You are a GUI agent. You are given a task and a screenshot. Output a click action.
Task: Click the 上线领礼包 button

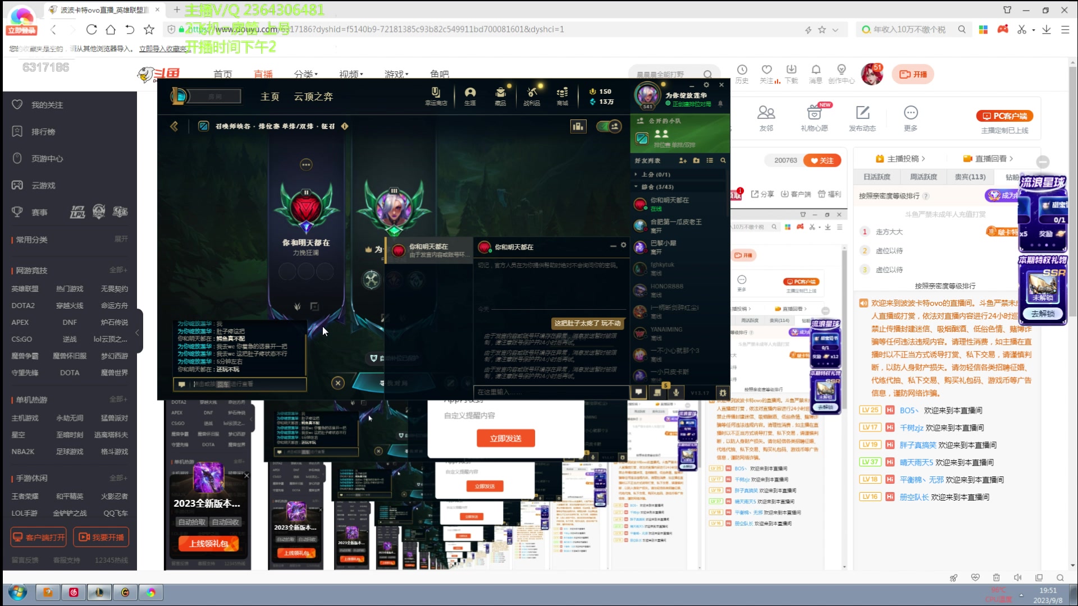(209, 543)
